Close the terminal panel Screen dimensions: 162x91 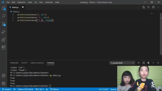[x=158, y=63]
